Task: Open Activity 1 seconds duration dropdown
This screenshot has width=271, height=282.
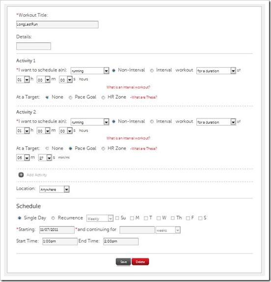Action: [x=66, y=80]
